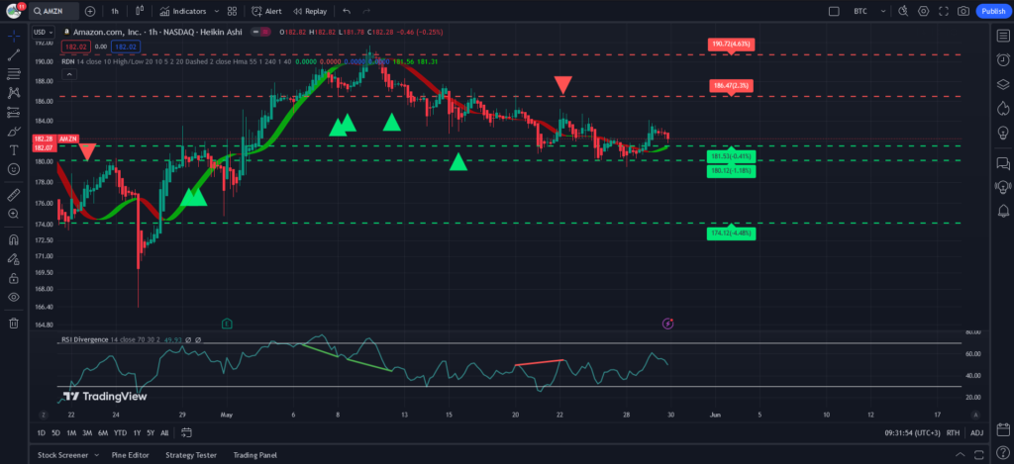Image resolution: width=1014 pixels, height=464 pixels.
Task: Add a symbol to compare with plus icon
Action: click(x=90, y=11)
